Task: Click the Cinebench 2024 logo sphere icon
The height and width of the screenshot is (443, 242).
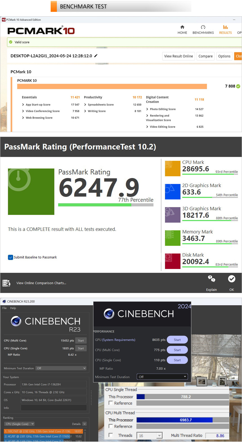Action: pyautogui.click(x=109, y=314)
